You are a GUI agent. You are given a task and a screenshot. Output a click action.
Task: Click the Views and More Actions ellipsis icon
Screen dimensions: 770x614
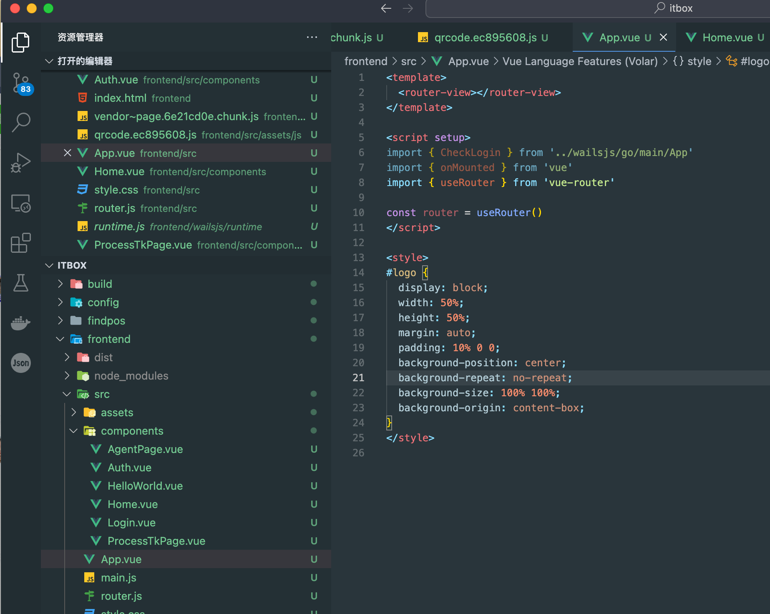(312, 37)
